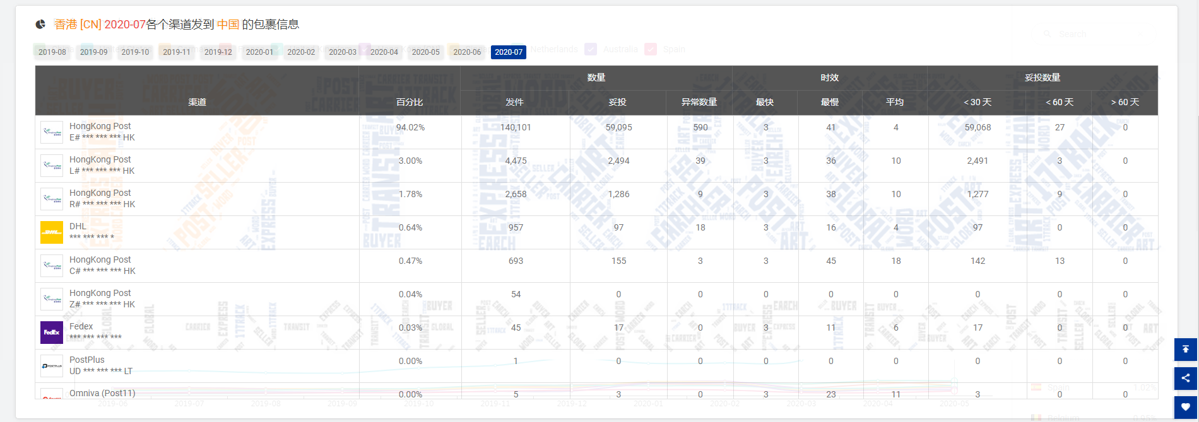Click the 140,101 sent count cell

(516, 127)
